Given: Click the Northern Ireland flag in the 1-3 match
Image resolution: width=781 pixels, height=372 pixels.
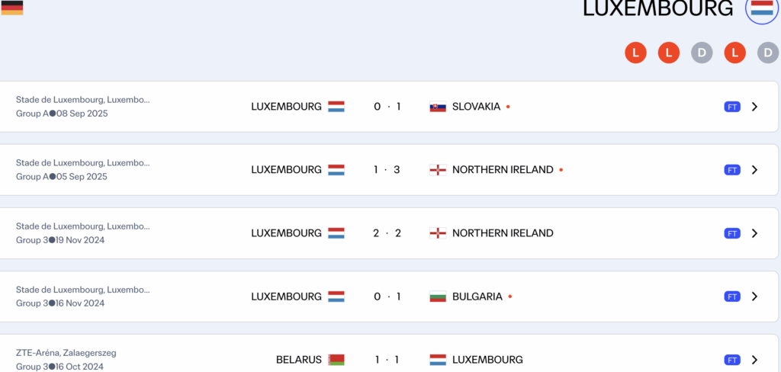Looking at the screenshot, I should (x=438, y=170).
